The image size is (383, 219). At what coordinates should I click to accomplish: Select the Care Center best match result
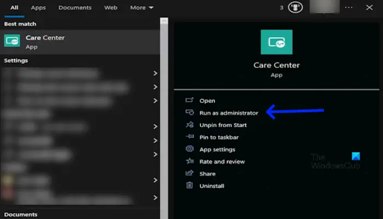[80, 42]
